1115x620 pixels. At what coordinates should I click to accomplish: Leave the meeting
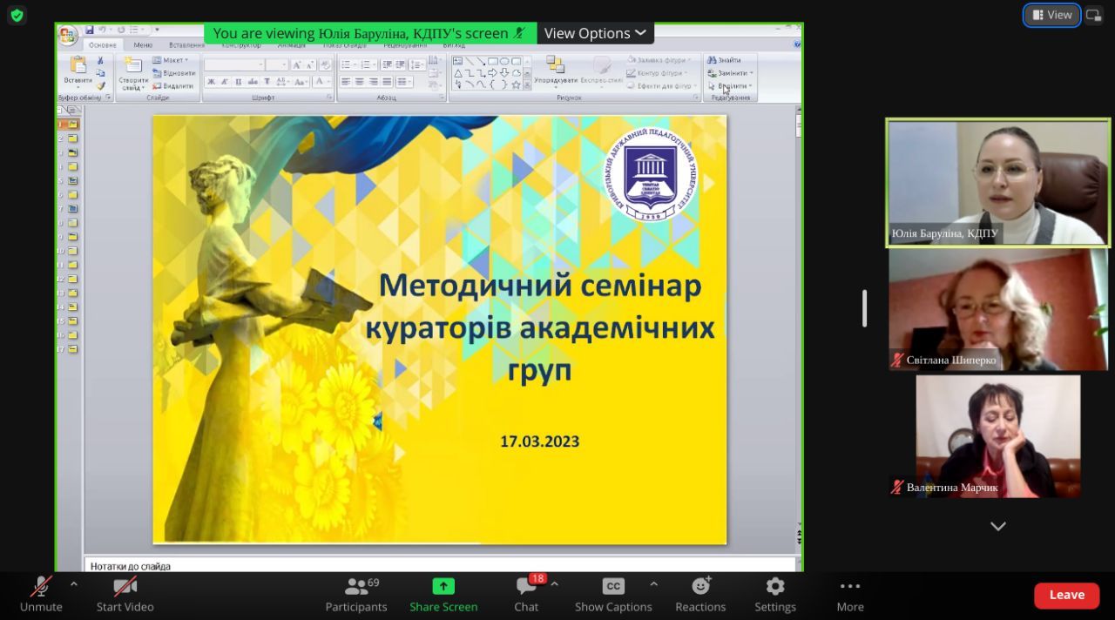1066,595
